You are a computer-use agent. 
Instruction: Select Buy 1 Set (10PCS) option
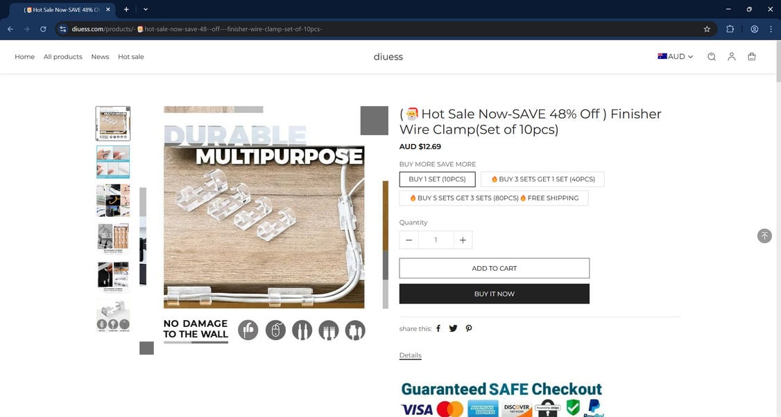pos(438,179)
